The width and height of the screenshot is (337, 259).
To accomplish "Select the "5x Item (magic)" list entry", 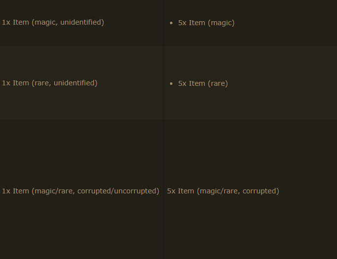I will click(x=206, y=23).
